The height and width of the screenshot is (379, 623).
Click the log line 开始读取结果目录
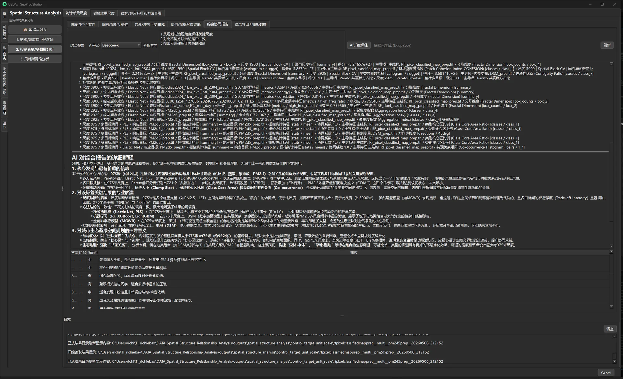248,352
